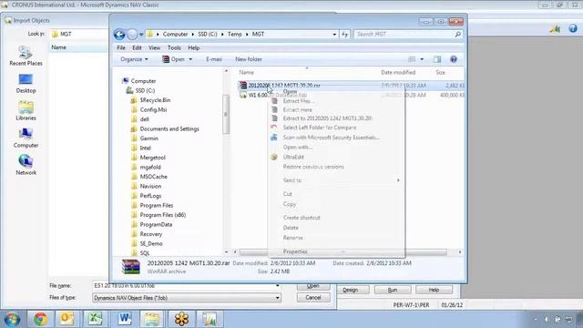Select the Program Files (x86) folder
583x328 pixels.
(162, 215)
